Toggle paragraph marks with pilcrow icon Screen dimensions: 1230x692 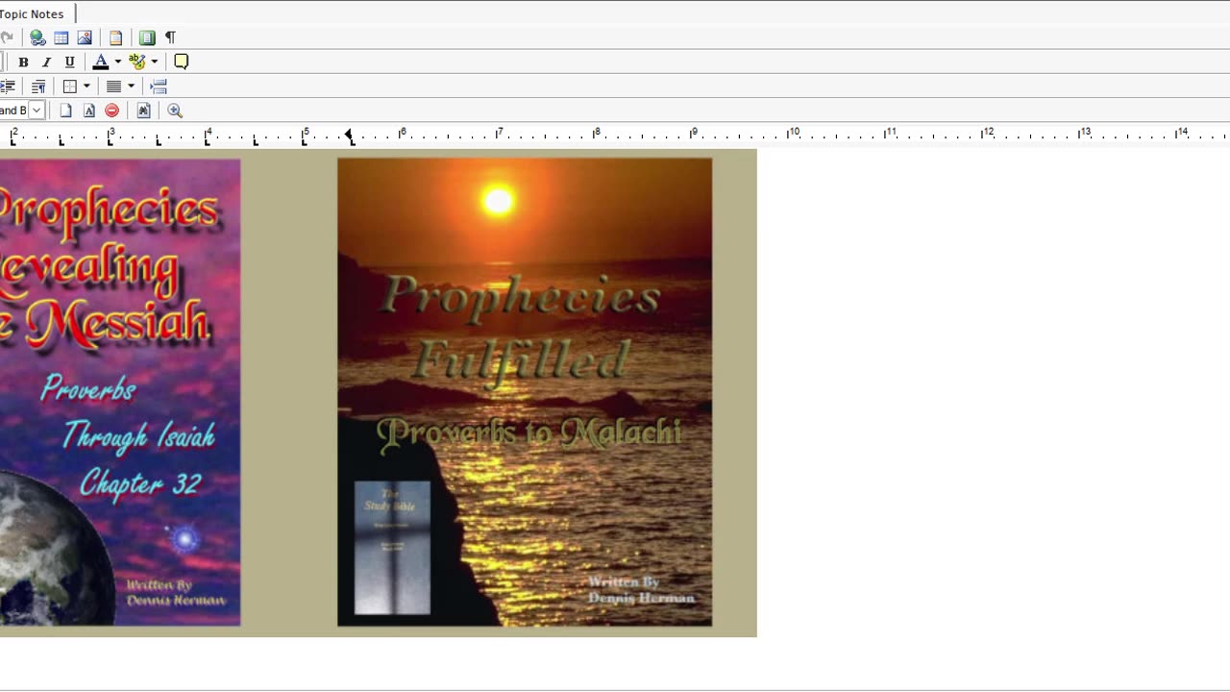coord(170,37)
